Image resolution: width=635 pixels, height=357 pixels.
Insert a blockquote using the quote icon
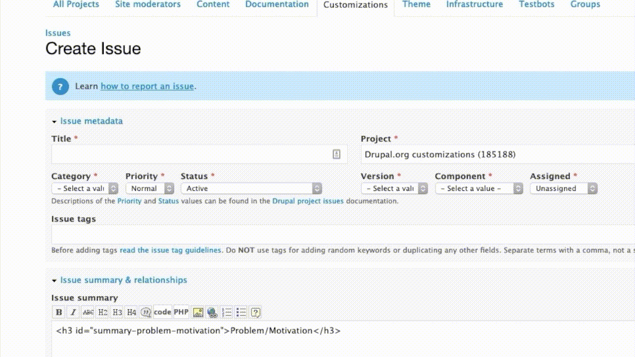[x=146, y=312]
